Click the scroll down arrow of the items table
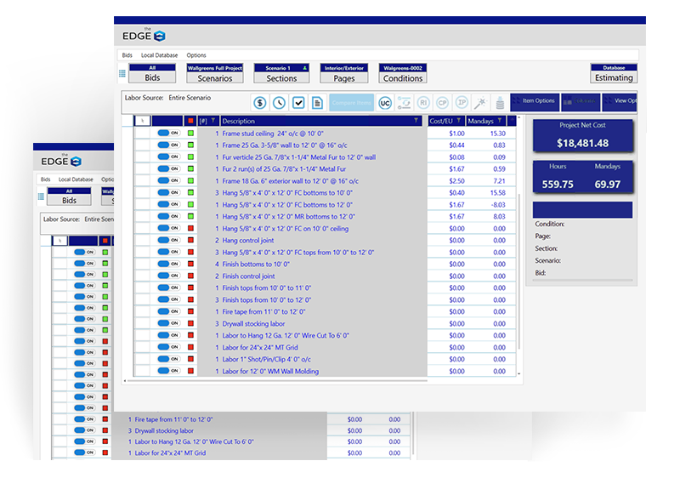This screenshot has height=478, width=680. [x=519, y=373]
